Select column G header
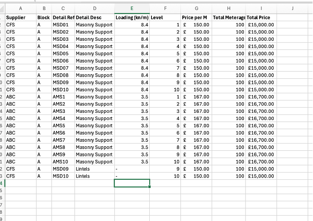 tap(196, 9)
